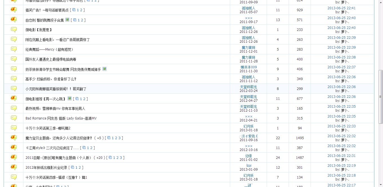
Task: Jump to page 2 of 《江南style》 thread
Action: coord(91,148)
